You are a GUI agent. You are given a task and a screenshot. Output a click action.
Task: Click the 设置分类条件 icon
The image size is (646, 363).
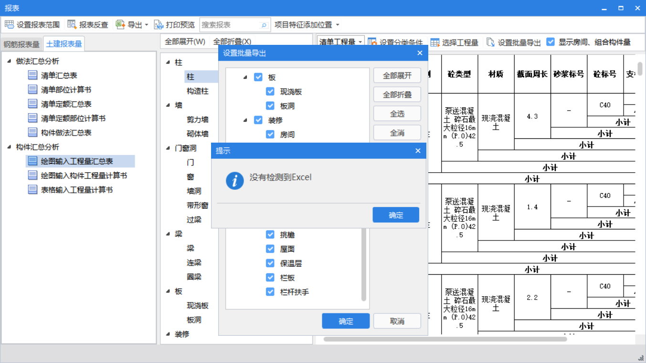pos(372,42)
